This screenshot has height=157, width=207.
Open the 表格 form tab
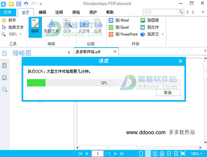point(76,12)
